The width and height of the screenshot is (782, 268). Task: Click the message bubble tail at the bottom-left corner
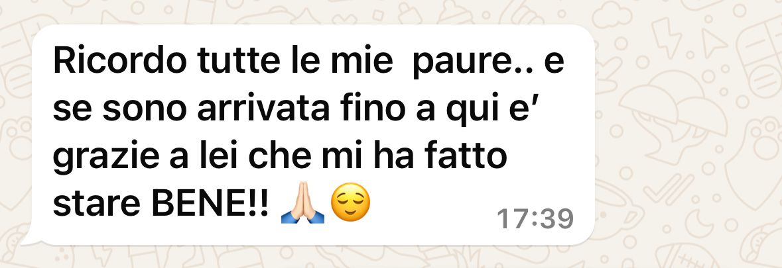[x=32, y=240]
